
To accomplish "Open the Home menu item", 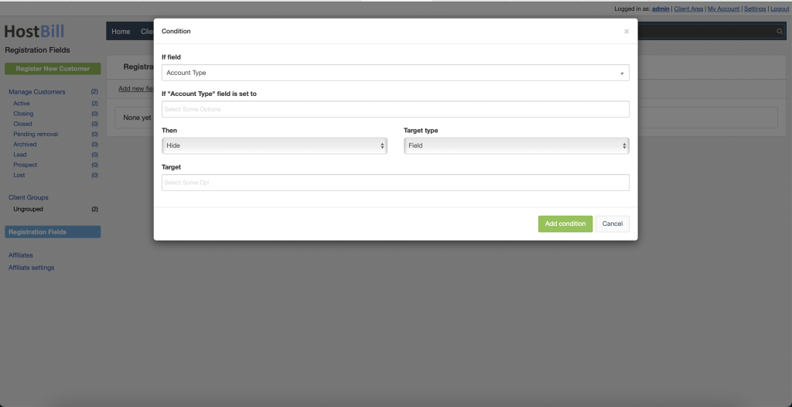I will (121, 32).
